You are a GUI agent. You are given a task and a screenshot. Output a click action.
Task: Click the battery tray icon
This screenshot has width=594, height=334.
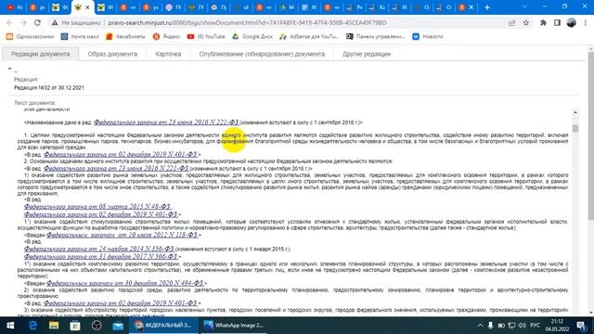pyautogui.click(x=501, y=326)
